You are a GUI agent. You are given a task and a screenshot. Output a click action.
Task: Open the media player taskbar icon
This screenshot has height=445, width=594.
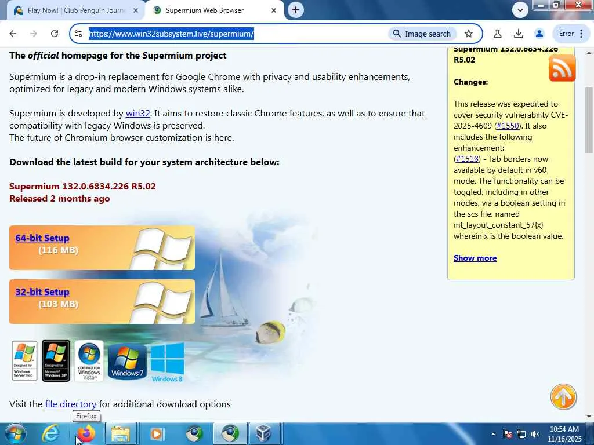tap(157, 433)
